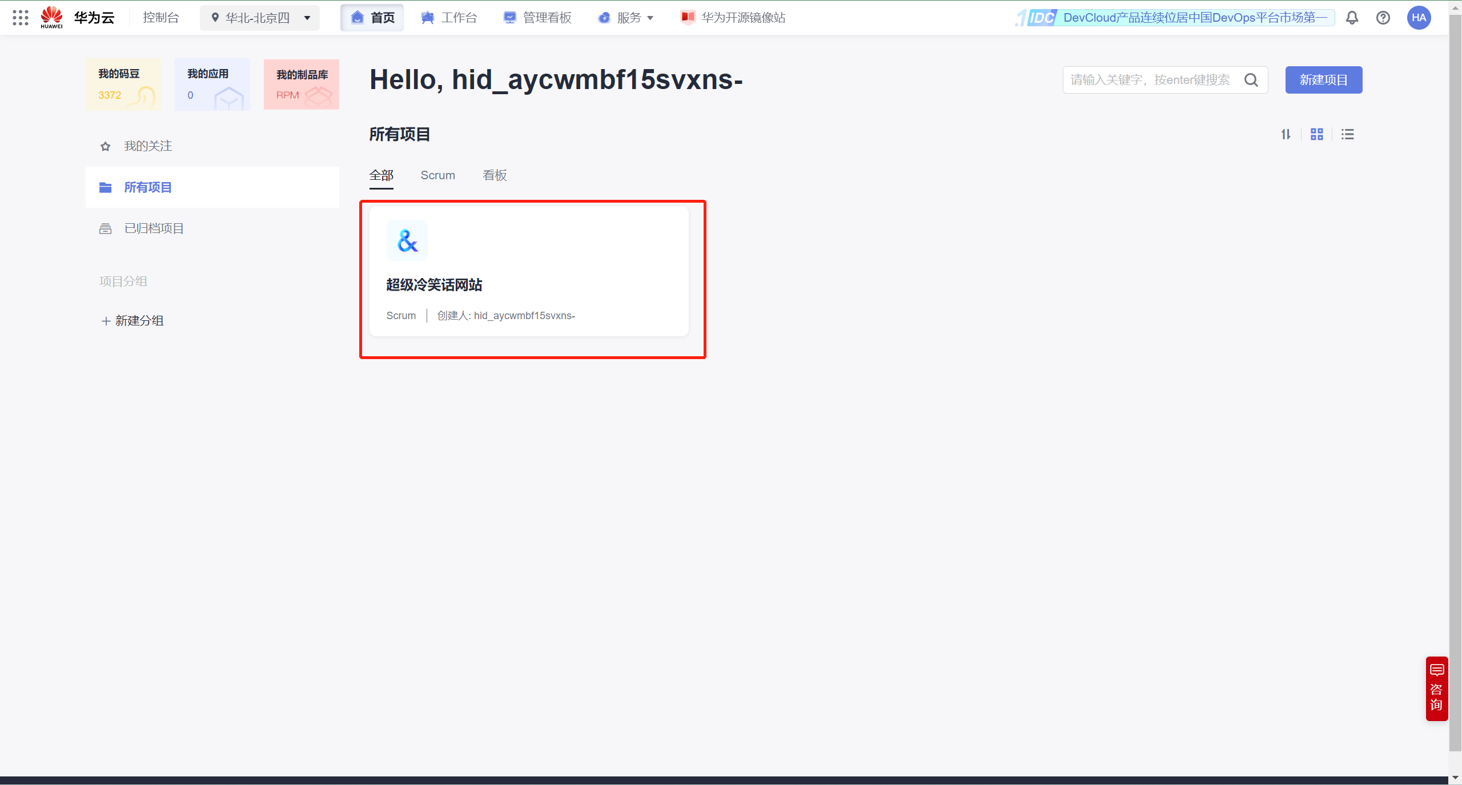Click the 所有项目 heading text

(400, 135)
